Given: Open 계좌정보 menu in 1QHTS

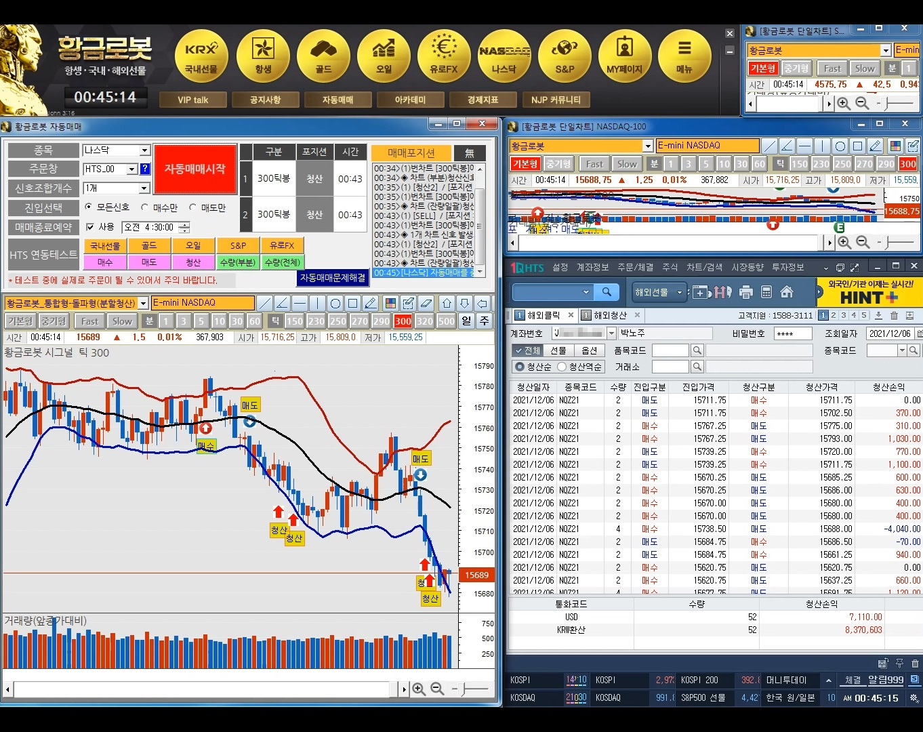Looking at the screenshot, I should pos(592,267).
